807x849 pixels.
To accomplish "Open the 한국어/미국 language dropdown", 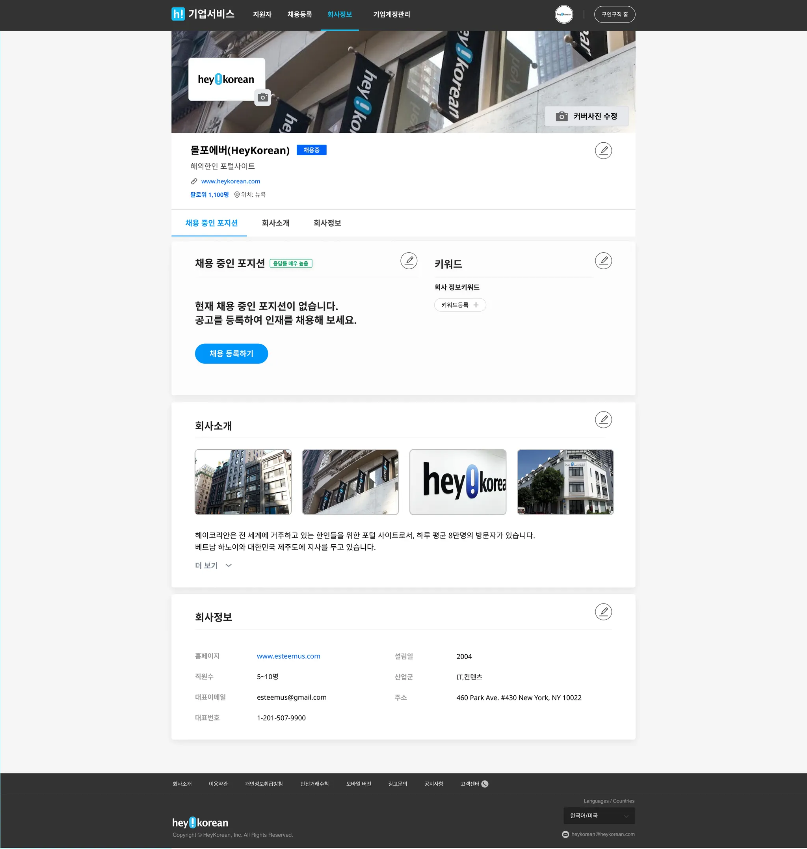I will [599, 815].
